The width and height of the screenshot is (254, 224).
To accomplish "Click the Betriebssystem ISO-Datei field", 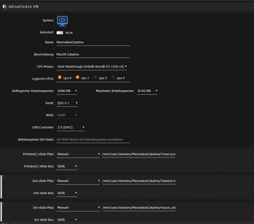I will click(x=93, y=139).
